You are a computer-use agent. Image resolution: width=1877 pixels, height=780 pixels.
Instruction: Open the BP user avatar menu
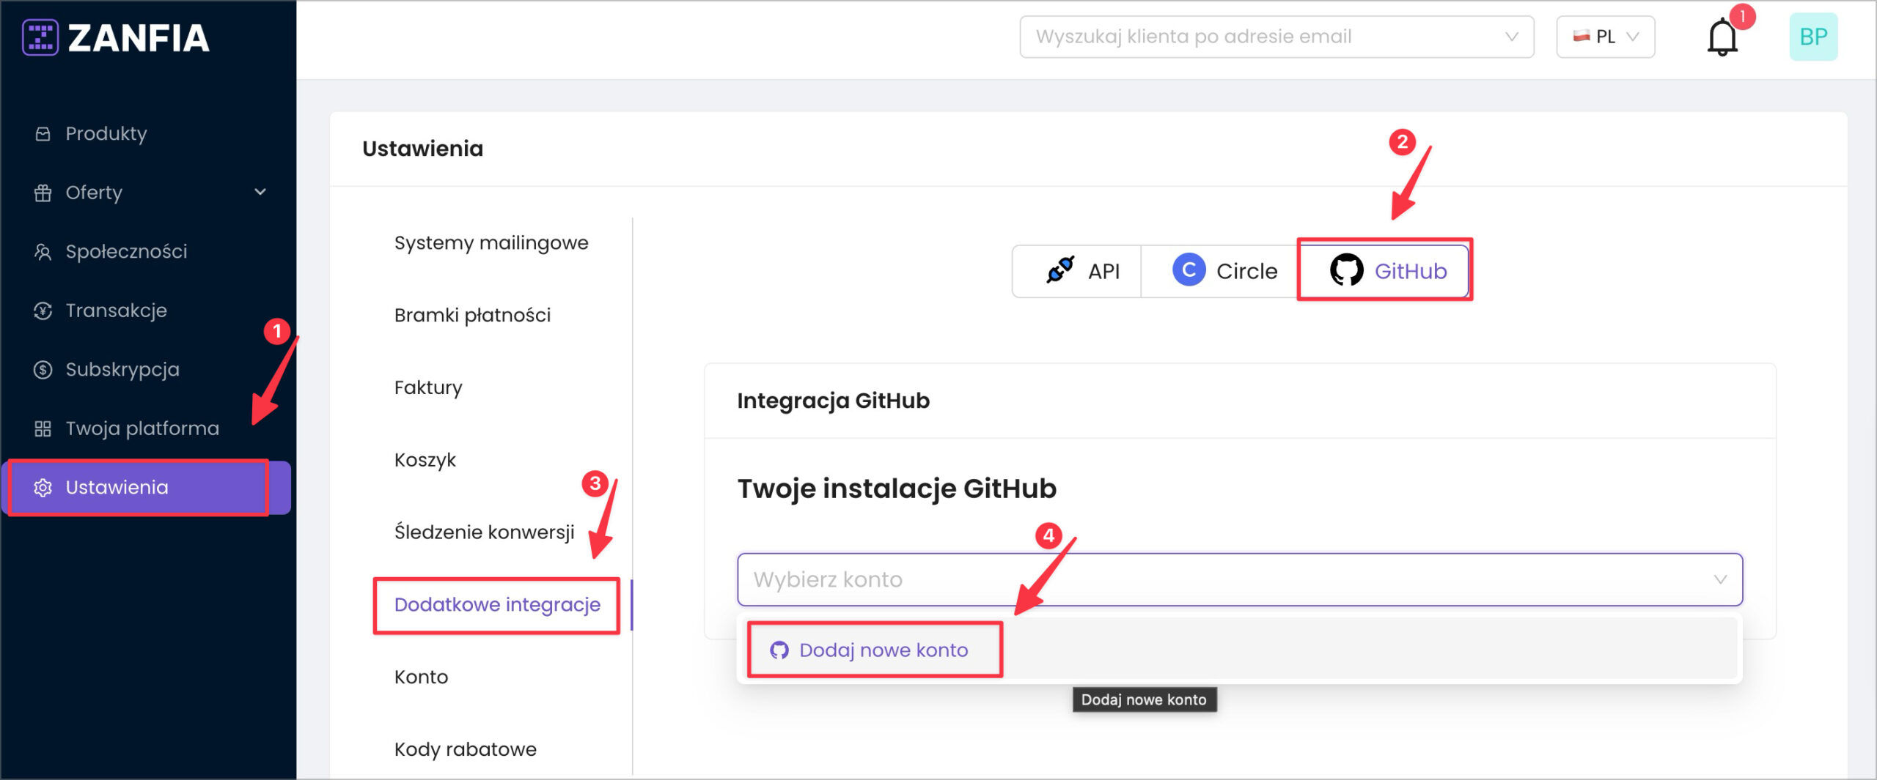[x=1812, y=37]
